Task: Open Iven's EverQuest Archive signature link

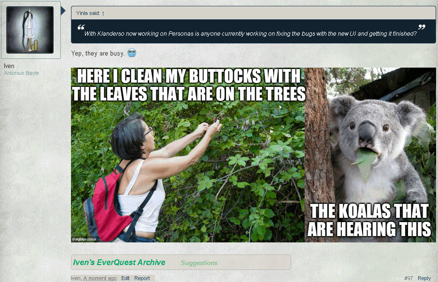Action: click(x=119, y=263)
